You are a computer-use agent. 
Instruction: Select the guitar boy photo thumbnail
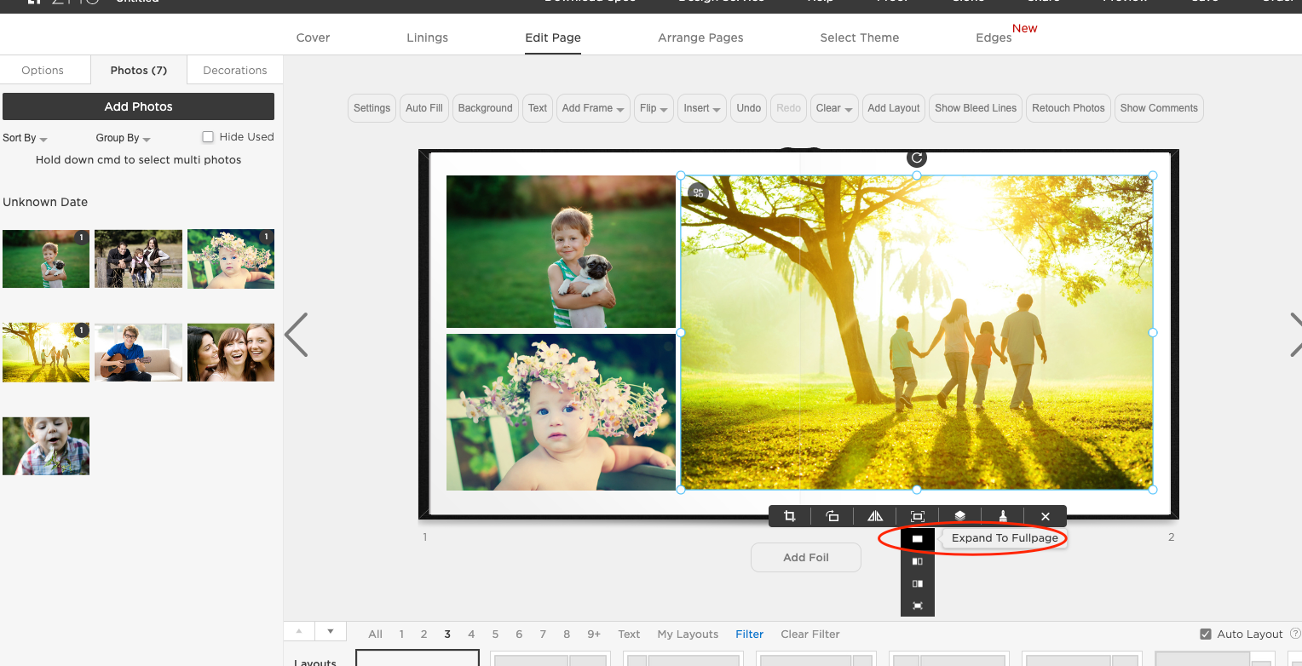(x=138, y=352)
